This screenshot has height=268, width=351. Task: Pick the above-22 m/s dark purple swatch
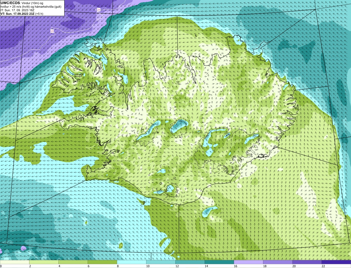coord(336,262)
